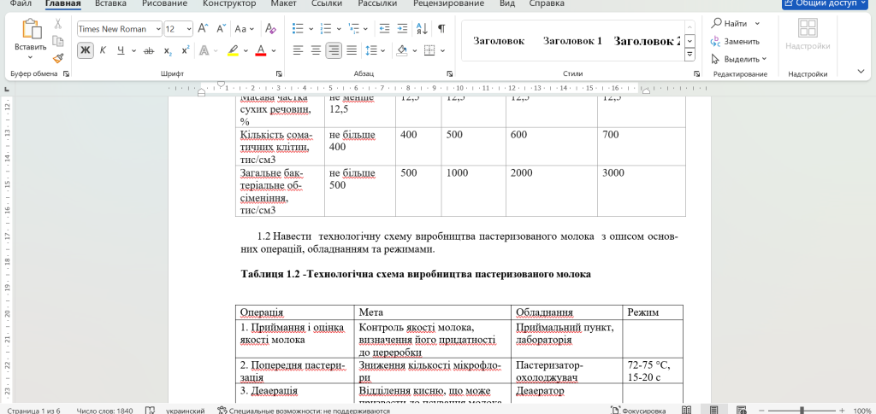Image resolution: width=876 pixels, height=414 pixels.
Task: Apply the Заголовок 1 style
Action: coord(572,41)
